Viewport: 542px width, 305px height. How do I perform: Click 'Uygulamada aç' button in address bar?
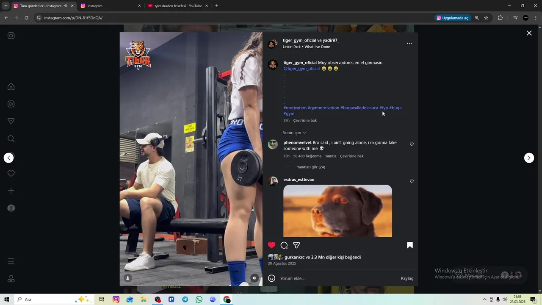[452, 18]
